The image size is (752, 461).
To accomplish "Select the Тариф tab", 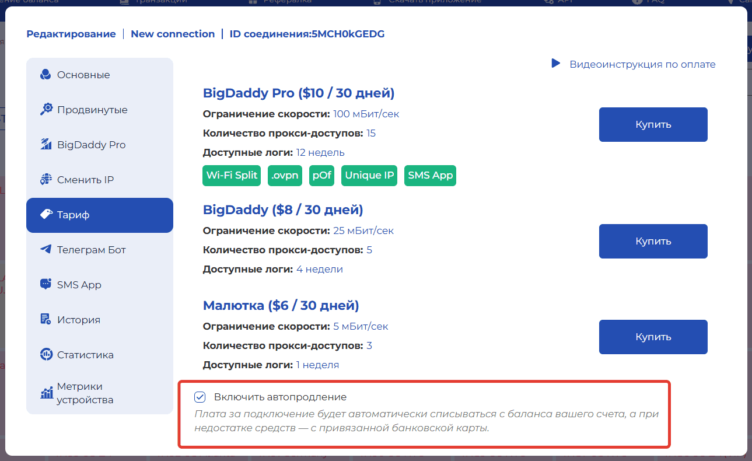I will [x=100, y=215].
